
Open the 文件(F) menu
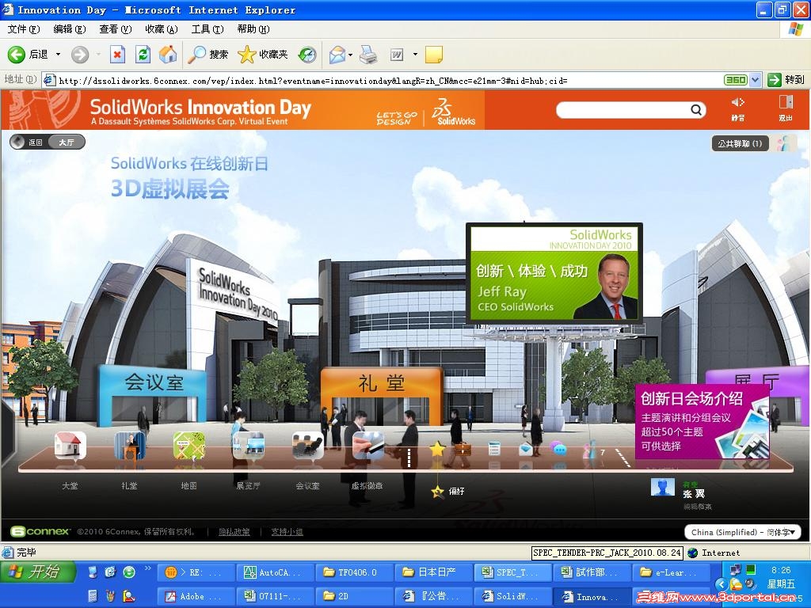point(24,29)
